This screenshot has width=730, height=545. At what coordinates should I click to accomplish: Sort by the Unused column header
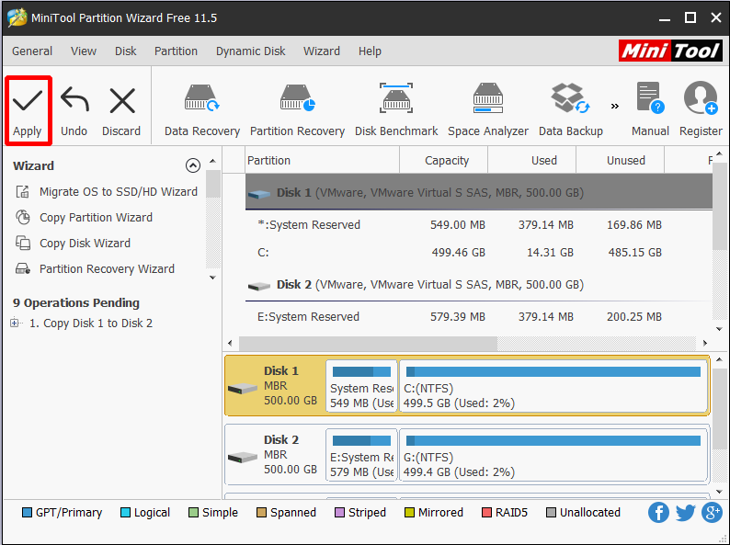click(621, 161)
